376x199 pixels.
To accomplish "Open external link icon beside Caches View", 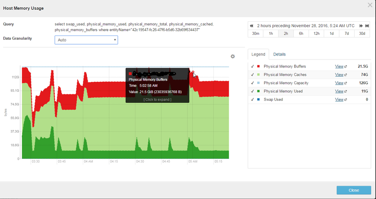I will [346, 75].
